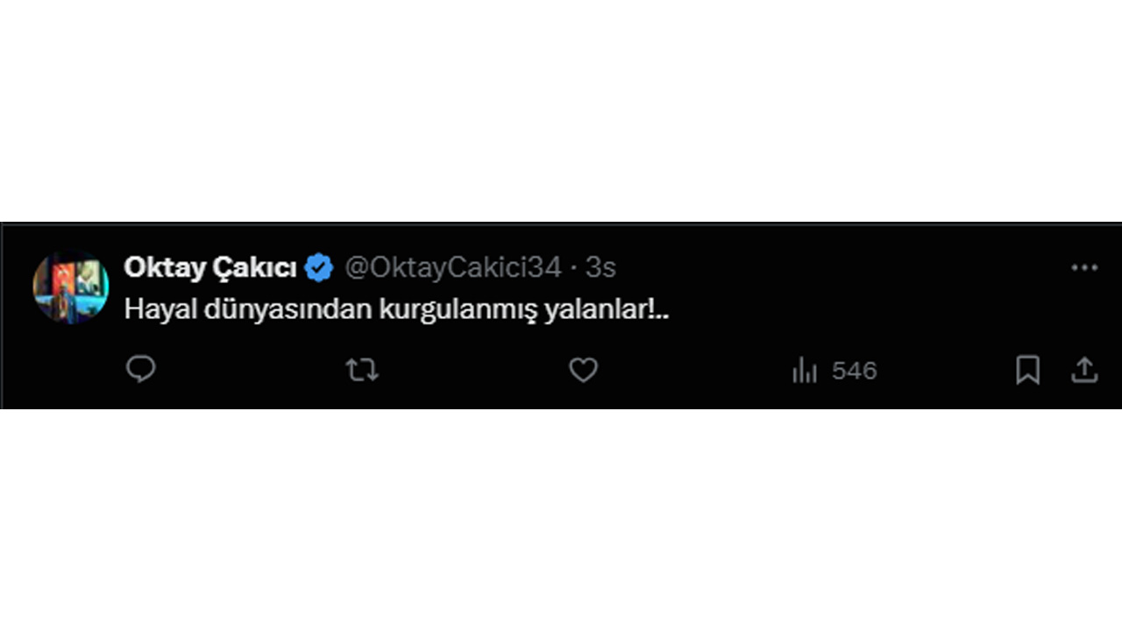Click the 546 views count
The height and width of the screenshot is (631, 1122).
(855, 371)
